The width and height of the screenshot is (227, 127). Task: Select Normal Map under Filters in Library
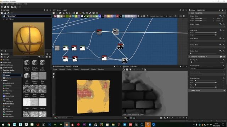coord(10,96)
